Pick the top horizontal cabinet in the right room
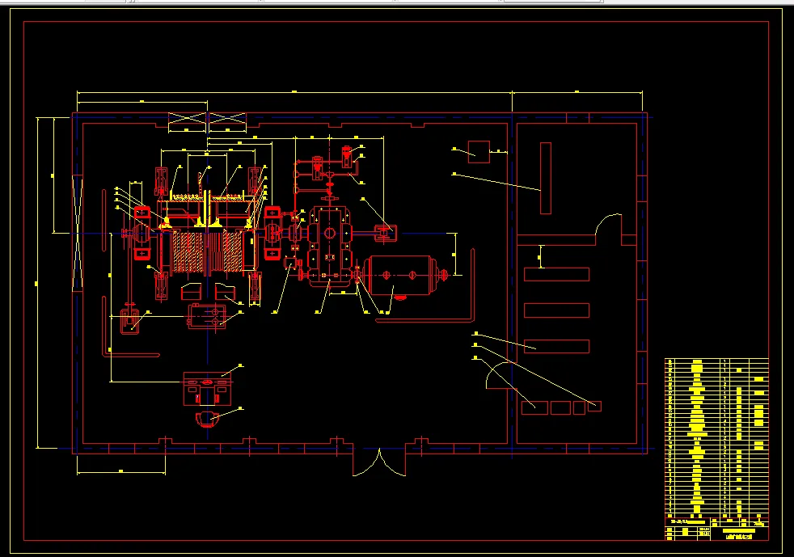Viewport: 794px width, 557px height. 556,274
